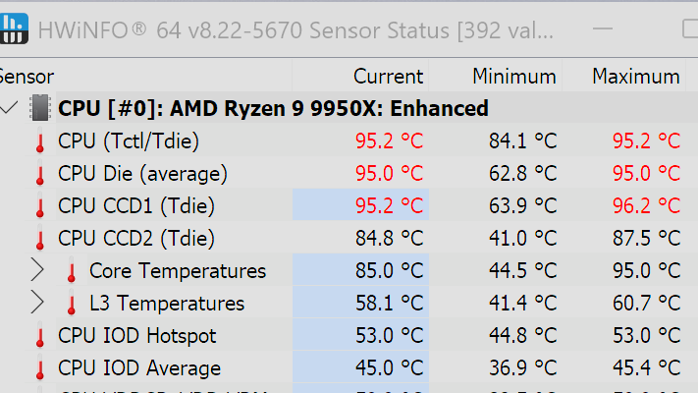The height and width of the screenshot is (393, 698).
Task: Click thermometer icon for CPU IOD Hotspot
Action: (x=40, y=336)
